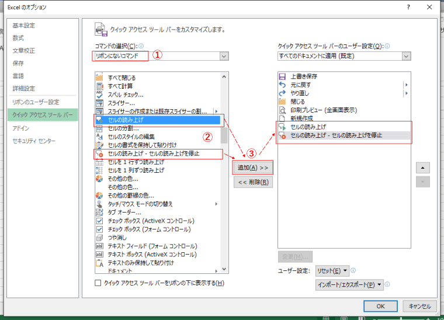Click the help question mark in title bar
444x320 pixels.
[x=408, y=7]
